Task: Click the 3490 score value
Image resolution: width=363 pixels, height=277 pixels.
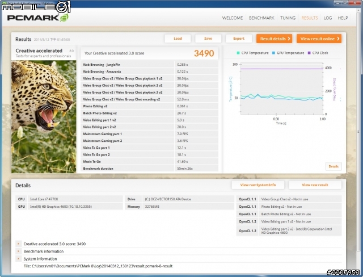Action: click(x=204, y=53)
